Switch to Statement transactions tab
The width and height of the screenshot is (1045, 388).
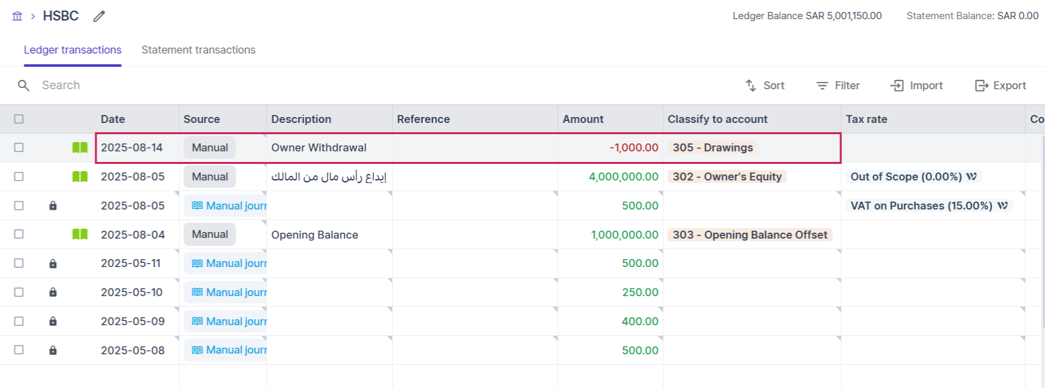tap(198, 50)
